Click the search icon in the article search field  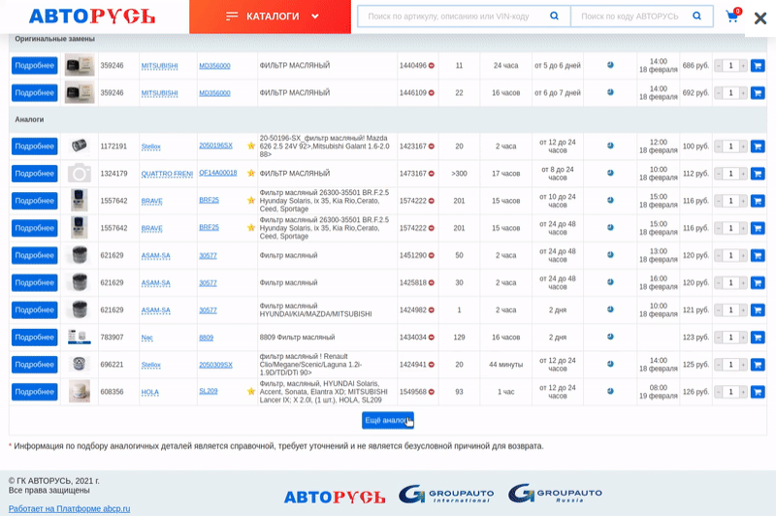554,16
